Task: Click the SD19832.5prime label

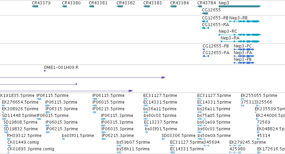Action: pyautogui.click(x=21, y=129)
